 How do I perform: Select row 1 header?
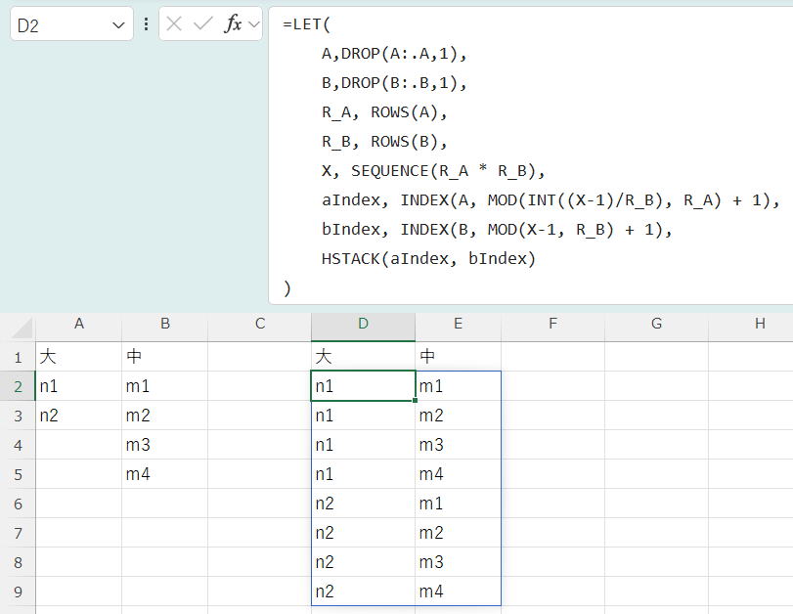[x=18, y=357]
